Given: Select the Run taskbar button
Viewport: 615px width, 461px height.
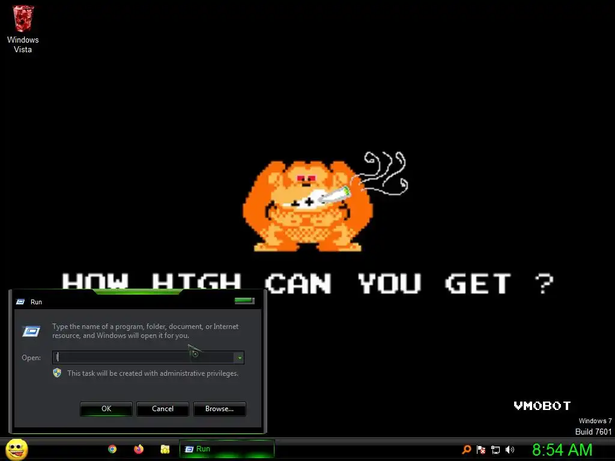Looking at the screenshot, I should point(226,449).
